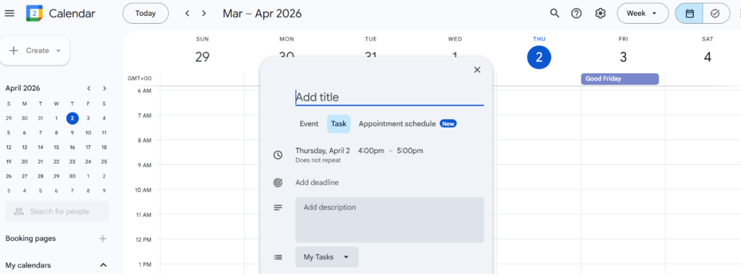
Task: Click the task list icon
Action: click(278, 257)
